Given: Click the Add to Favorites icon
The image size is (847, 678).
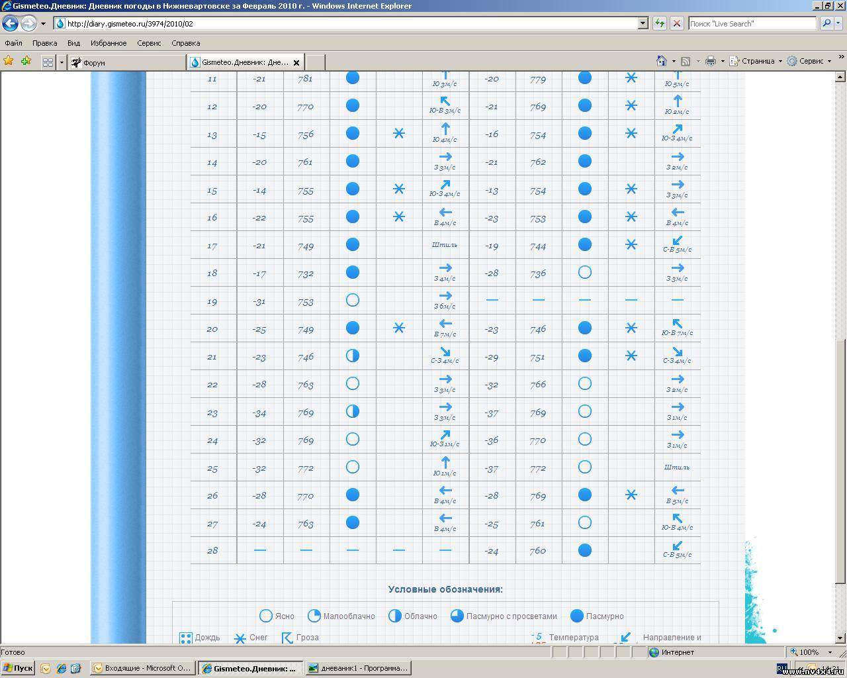Looking at the screenshot, I should tap(26, 61).
